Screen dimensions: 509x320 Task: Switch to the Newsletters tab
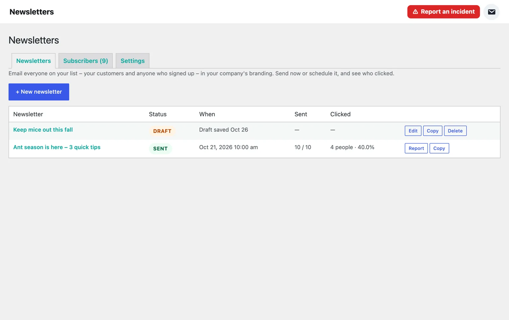point(33,61)
